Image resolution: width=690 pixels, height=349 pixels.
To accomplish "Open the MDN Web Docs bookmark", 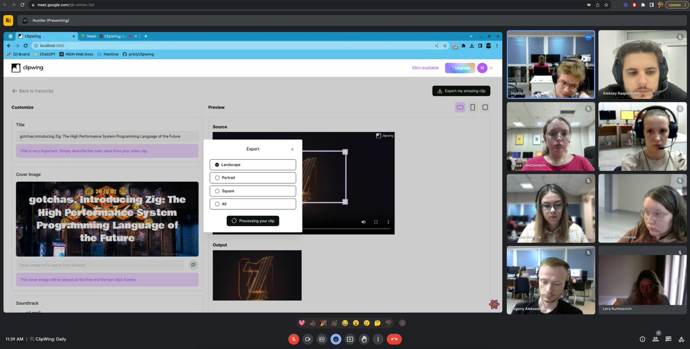I will 76,54.
